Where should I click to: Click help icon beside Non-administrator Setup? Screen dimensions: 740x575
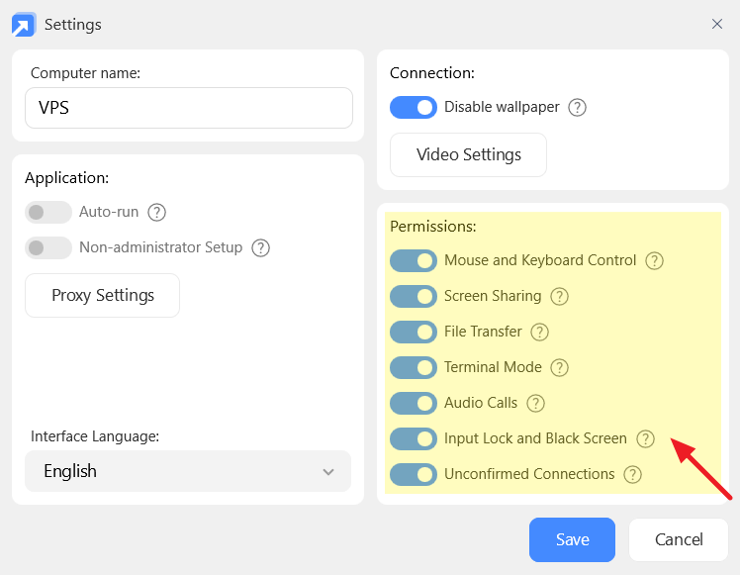click(x=261, y=247)
